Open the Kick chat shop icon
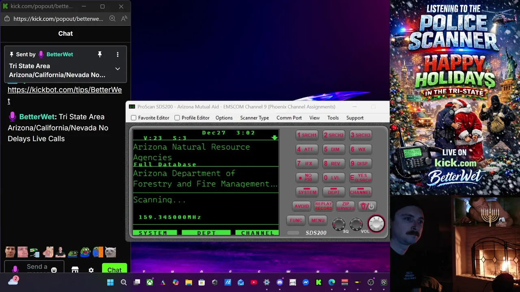The image size is (520, 292). click(x=75, y=270)
